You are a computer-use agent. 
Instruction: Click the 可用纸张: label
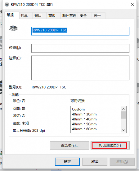(x=78, y=101)
